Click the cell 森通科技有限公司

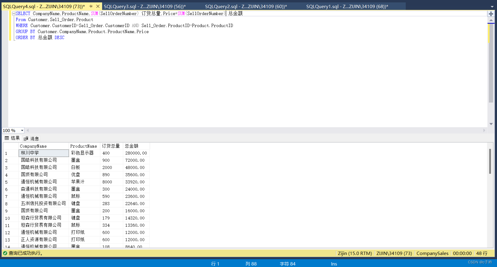[44, 189]
